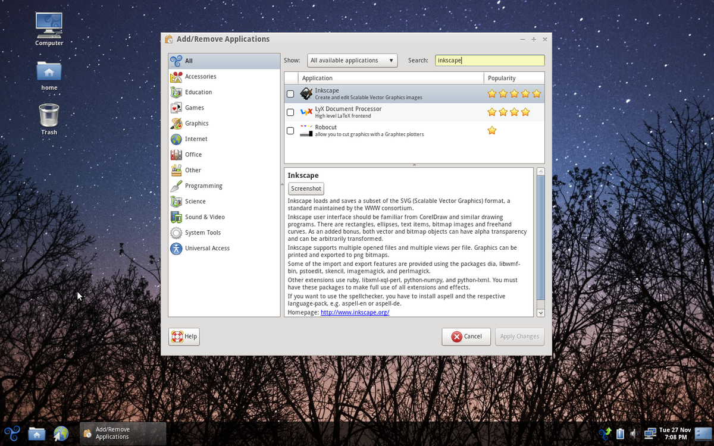Open the Internet category

224,139
